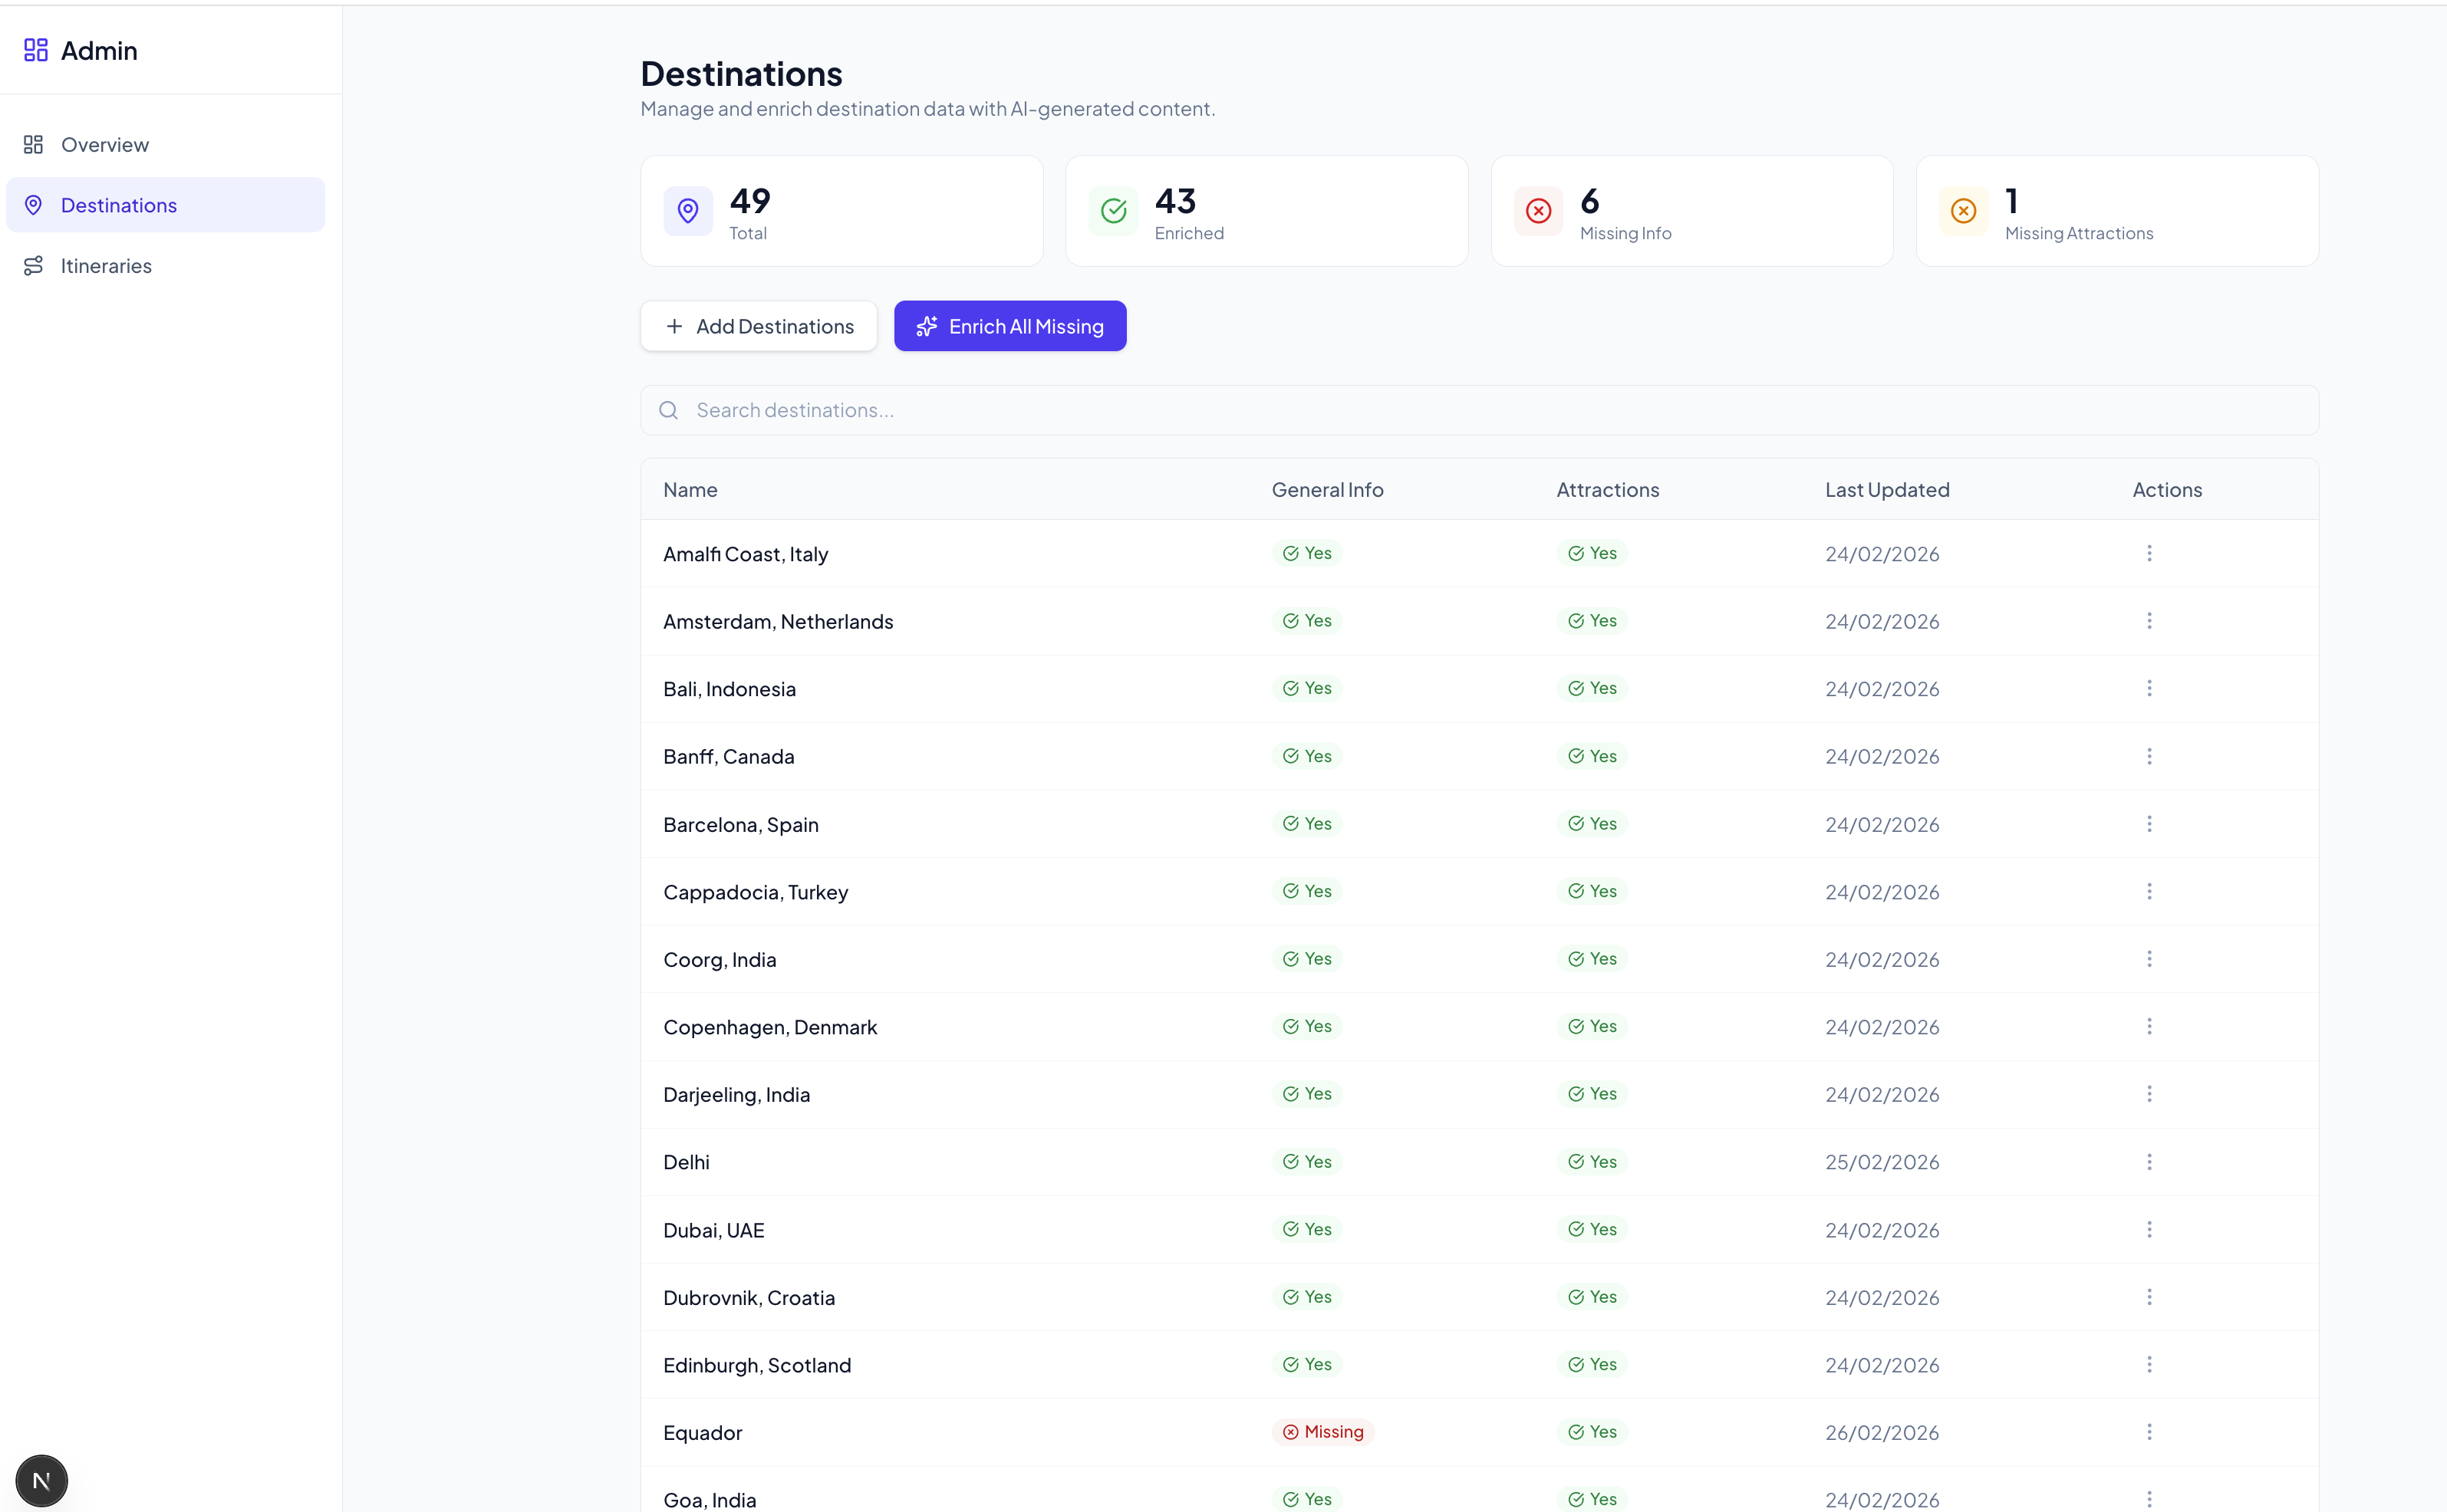Click the Last Updated column header
The height and width of the screenshot is (1512, 2447).
tap(1885, 490)
